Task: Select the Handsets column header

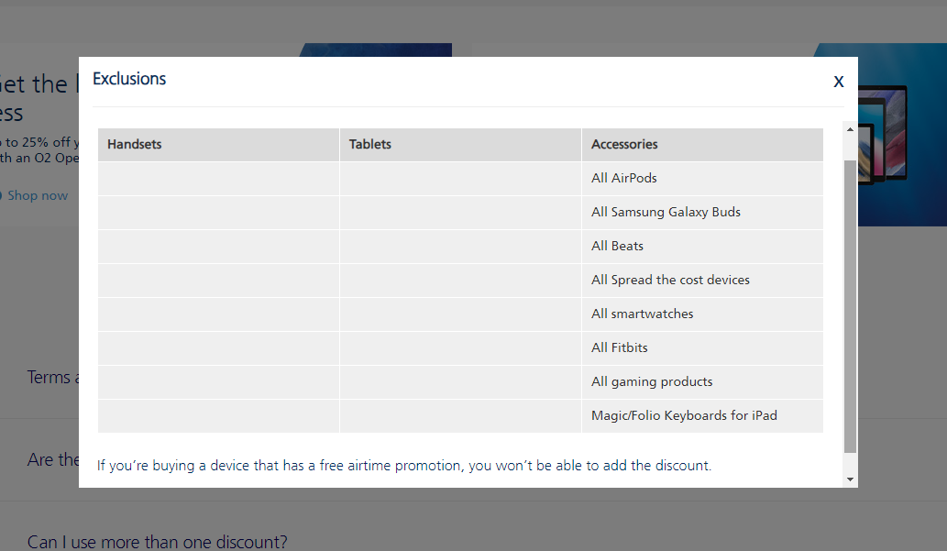Action: click(134, 145)
